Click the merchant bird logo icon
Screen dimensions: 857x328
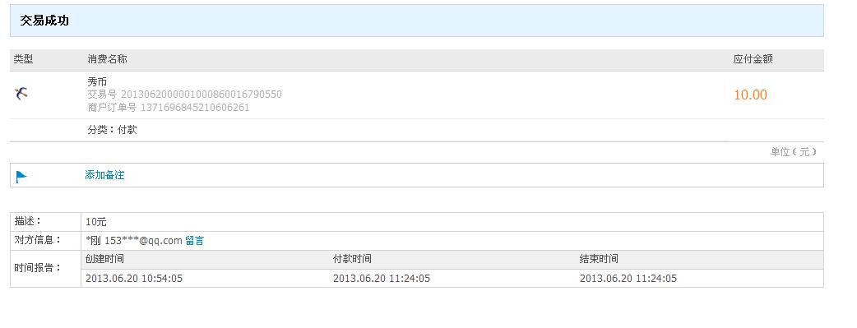[x=21, y=94]
